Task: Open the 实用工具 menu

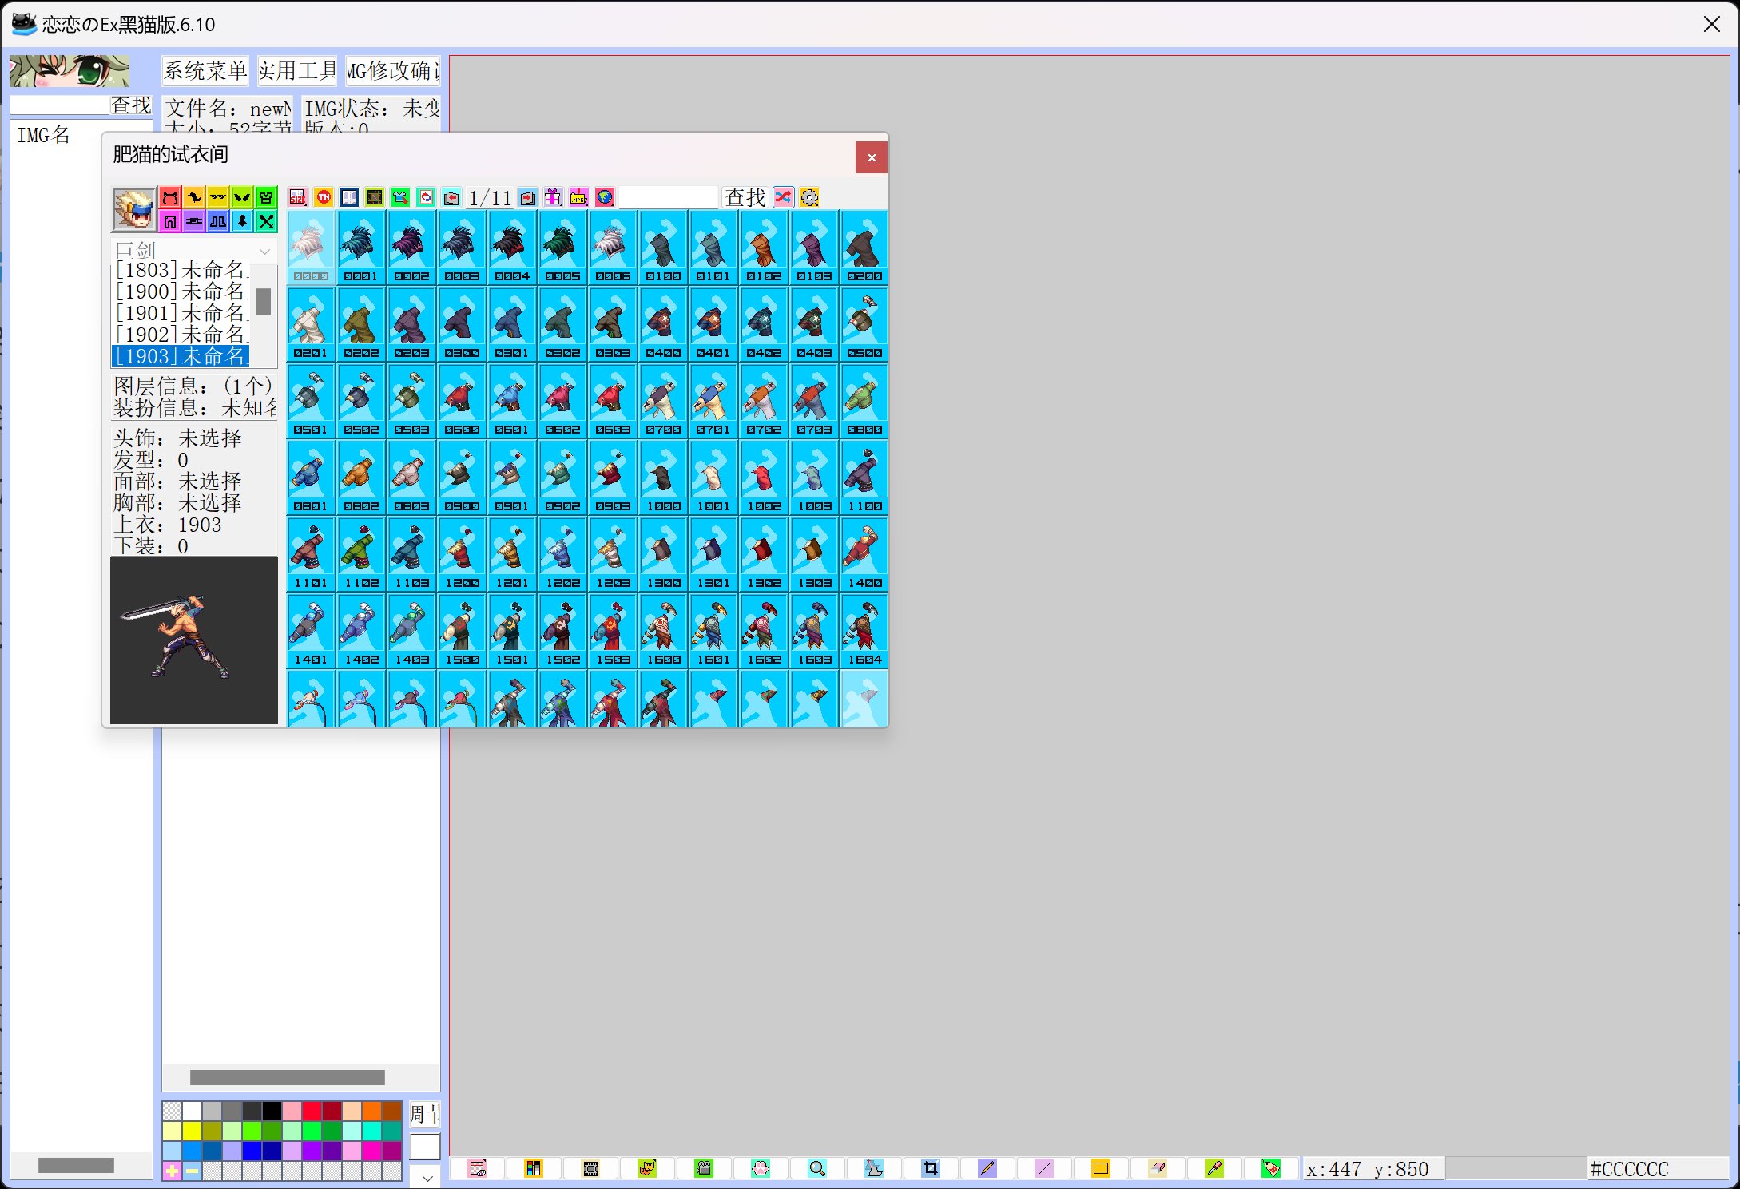Action: tap(297, 71)
